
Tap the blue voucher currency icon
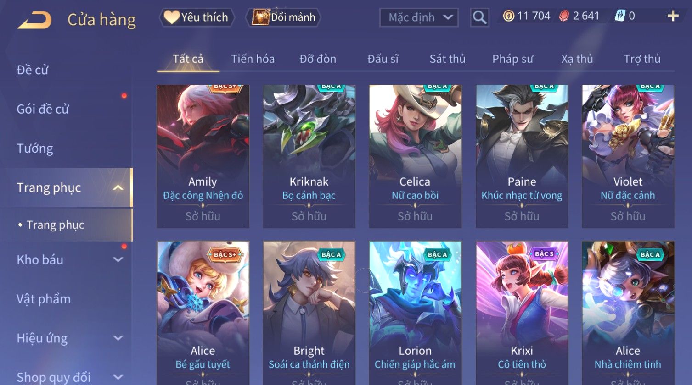click(x=620, y=16)
